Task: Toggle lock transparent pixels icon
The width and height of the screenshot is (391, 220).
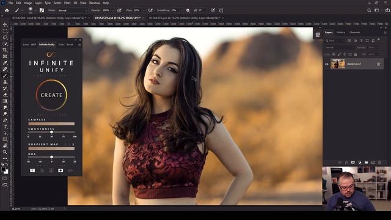Action: (x=334, y=54)
